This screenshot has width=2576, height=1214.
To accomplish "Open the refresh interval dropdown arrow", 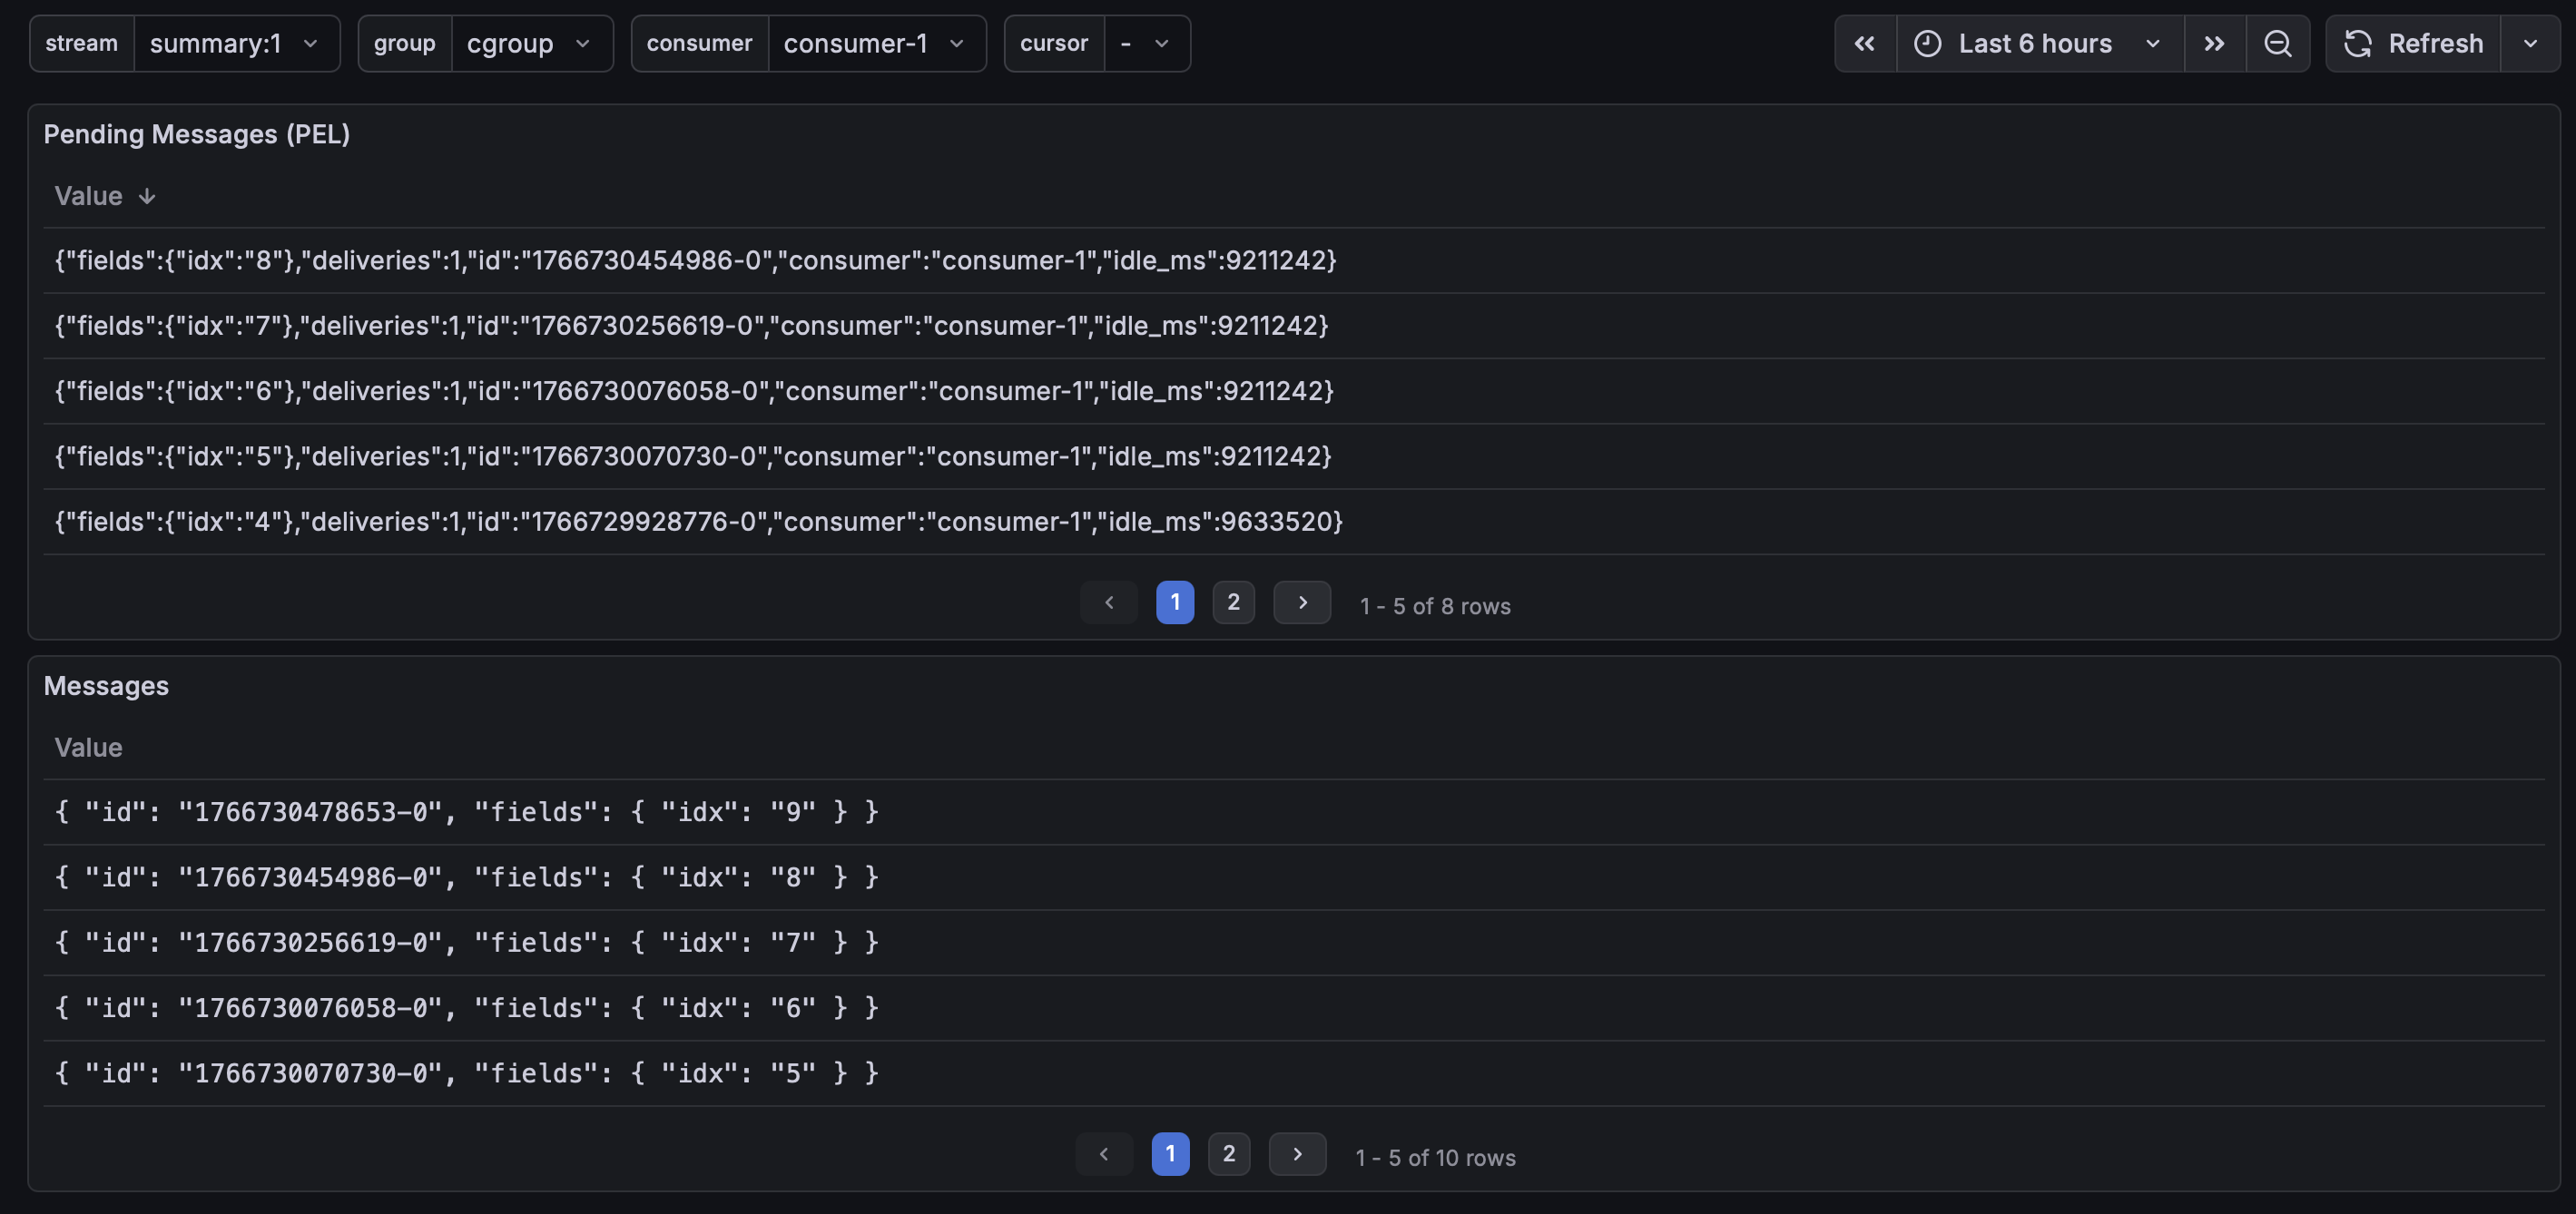I will tap(2530, 43).
